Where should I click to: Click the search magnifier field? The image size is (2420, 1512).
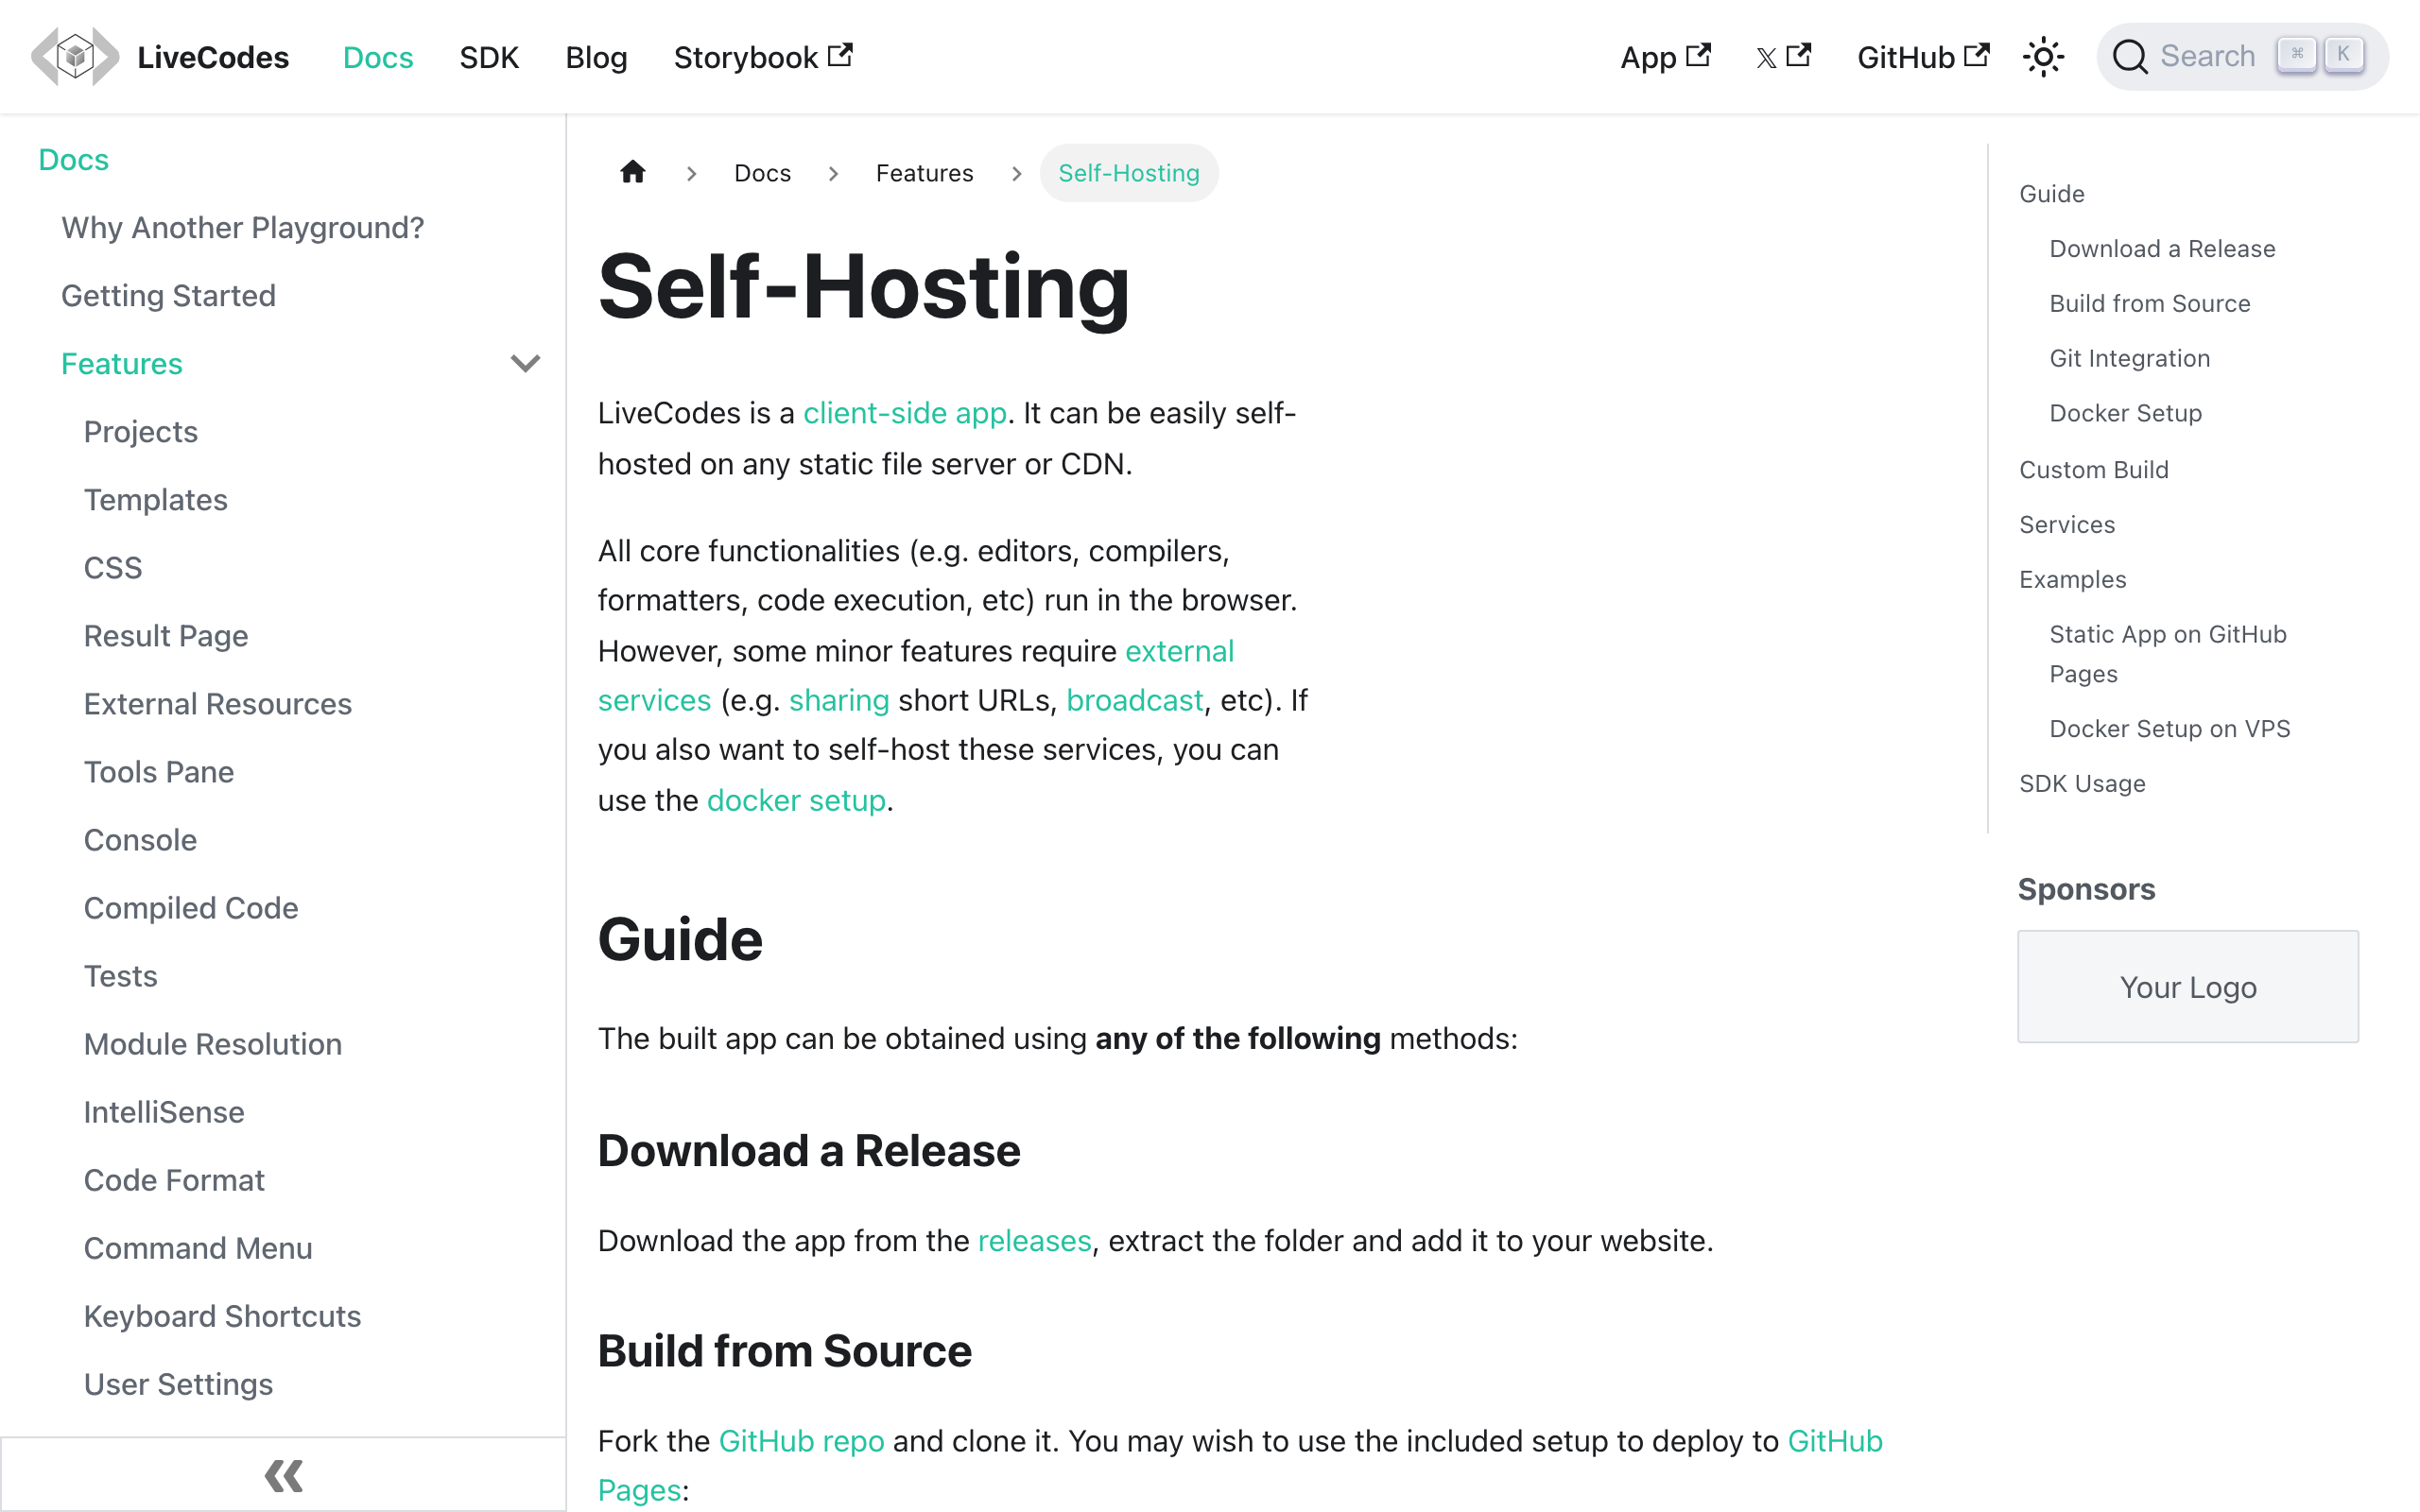pos(2210,57)
